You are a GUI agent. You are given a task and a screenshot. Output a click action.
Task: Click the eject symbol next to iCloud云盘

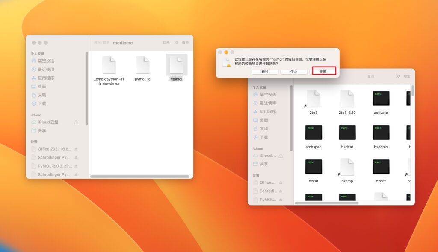click(x=76, y=122)
